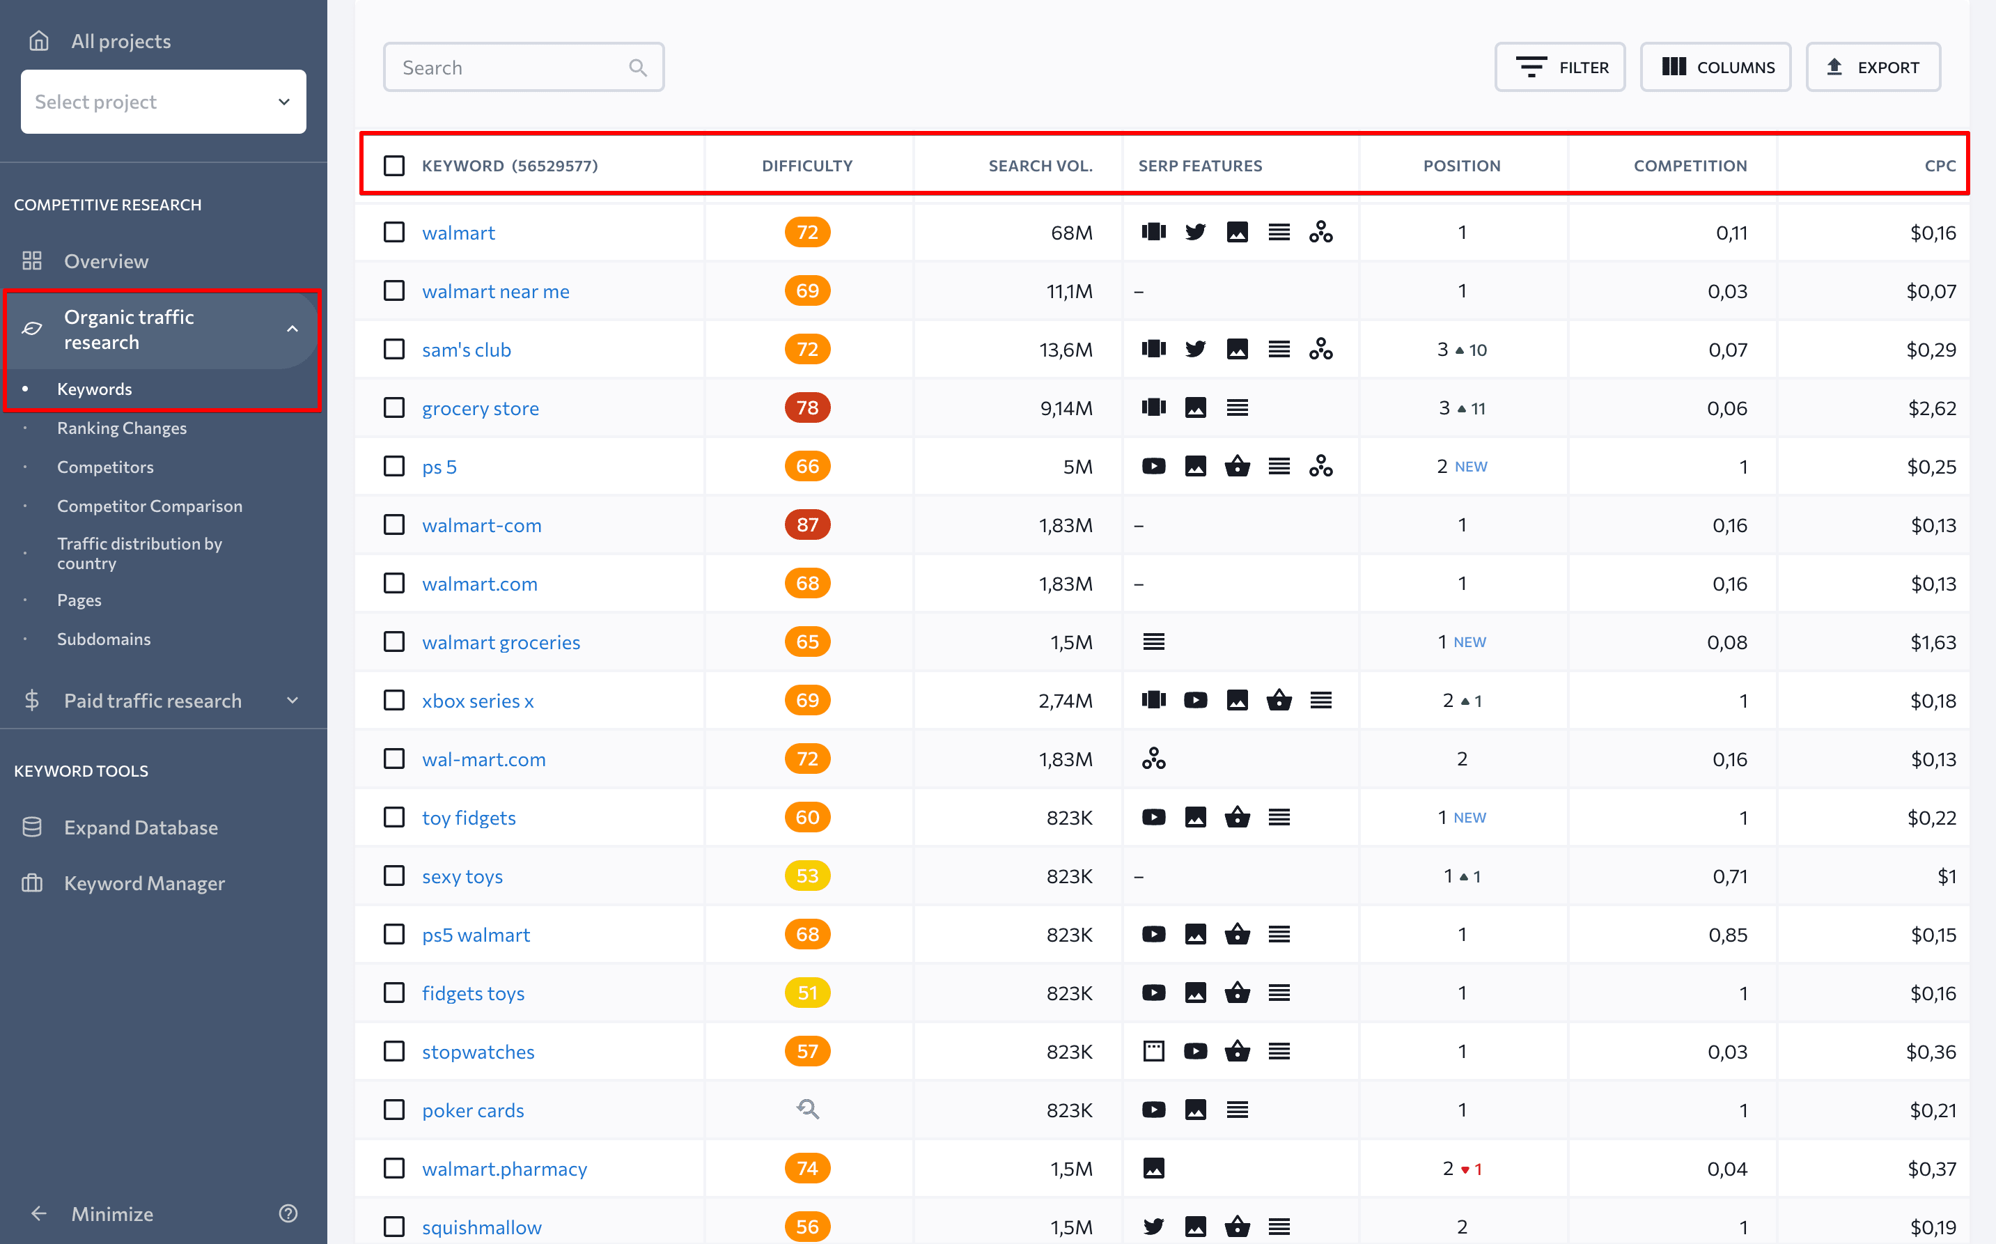The height and width of the screenshot is (1244, 1996).
Task: Sort by the CPC column header
Action: coord(1940,165)
